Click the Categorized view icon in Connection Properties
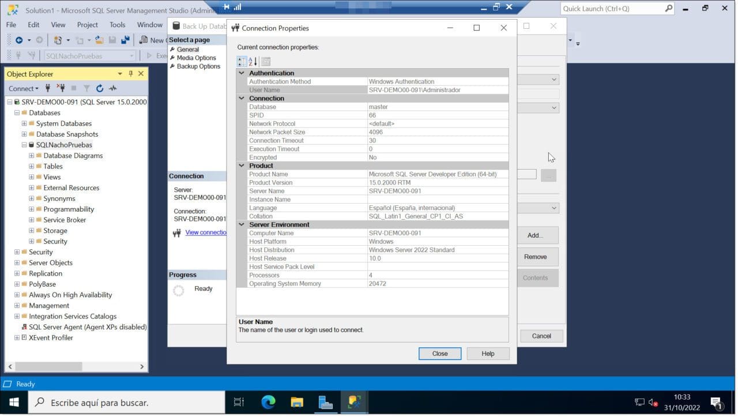738x417 pixels. [242, 62]
